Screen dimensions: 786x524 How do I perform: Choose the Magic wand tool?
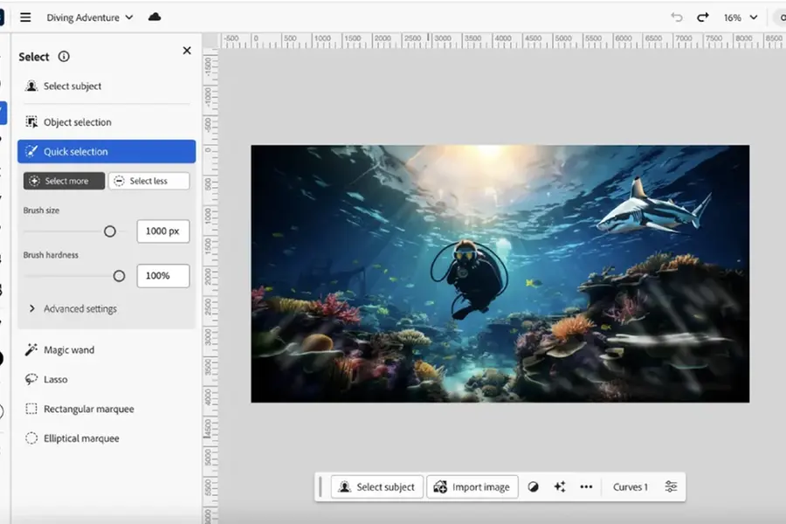click(x=68, y=350)
